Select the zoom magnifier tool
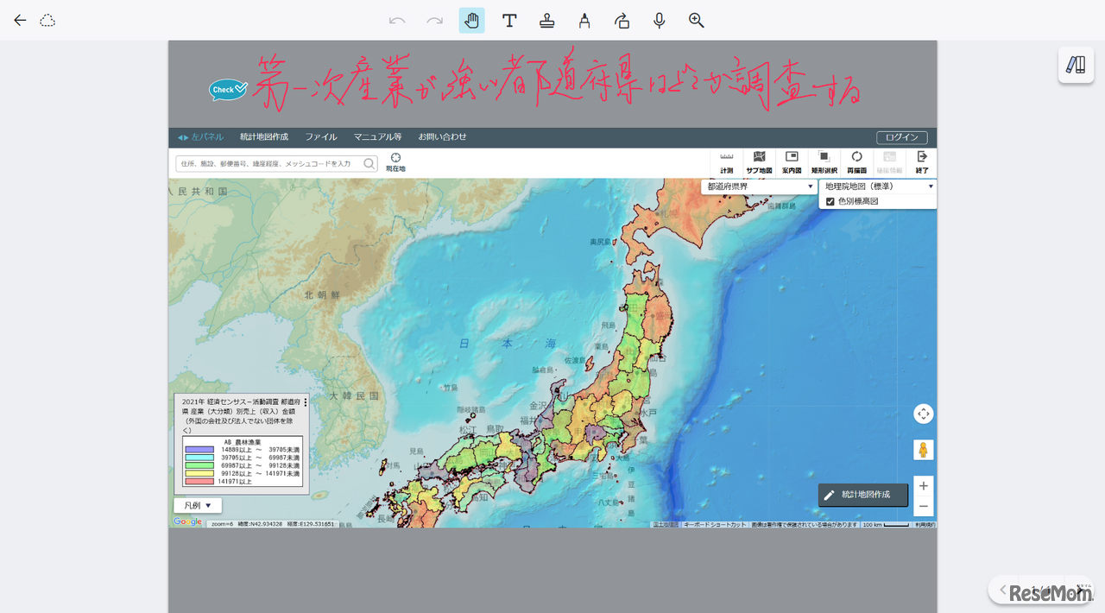1105x613 pixels. pos(696,20)
